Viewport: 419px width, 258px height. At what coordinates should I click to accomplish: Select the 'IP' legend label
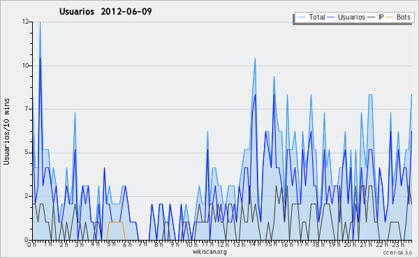click(381, 17)
